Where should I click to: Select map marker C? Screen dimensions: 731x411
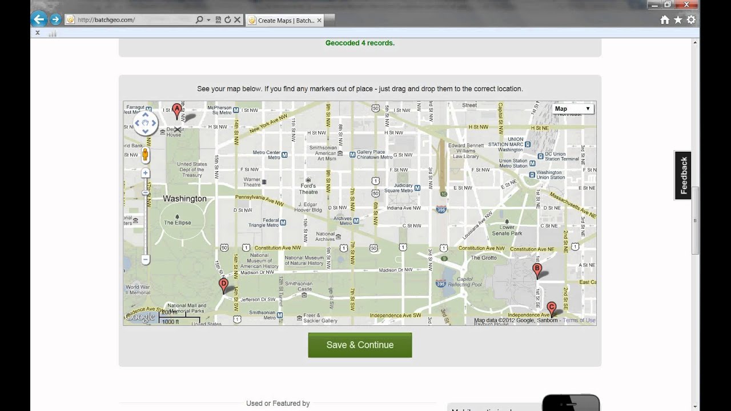pyautogui.click(x=551, y=310)
